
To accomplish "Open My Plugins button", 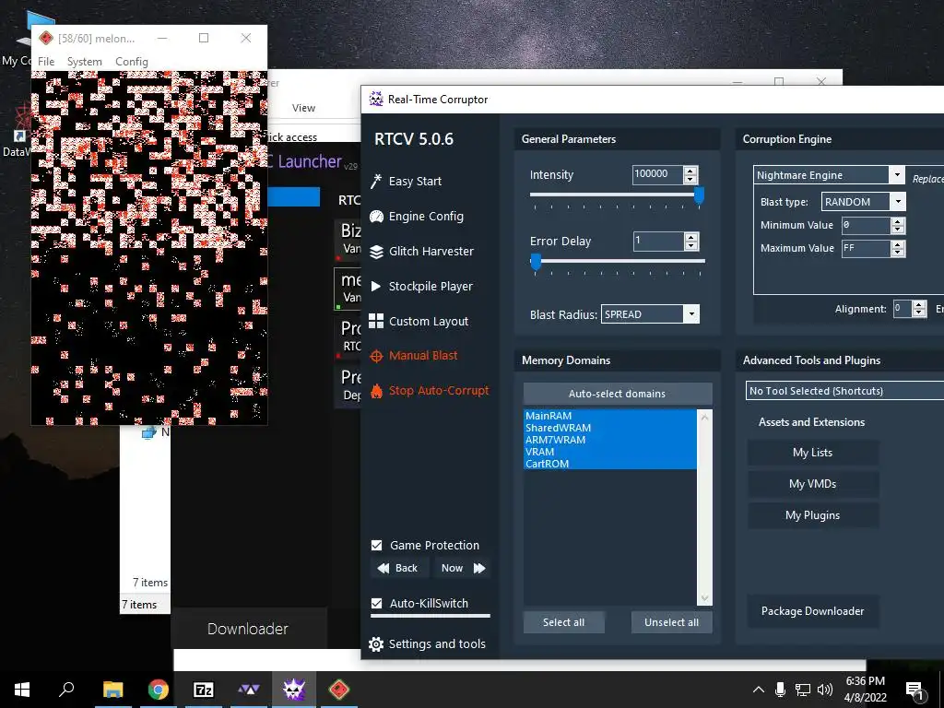I will (x=813, y=515).
